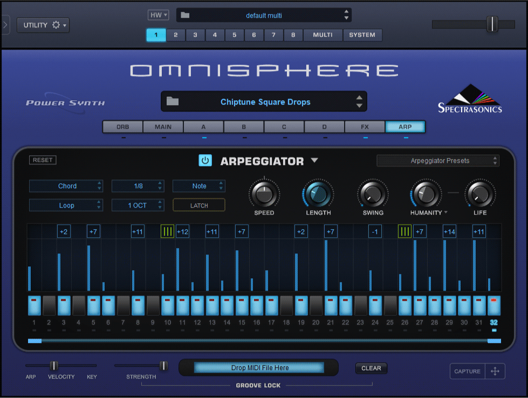
Task: Click the master volume slider handle
Action: [x=492, y=24]
